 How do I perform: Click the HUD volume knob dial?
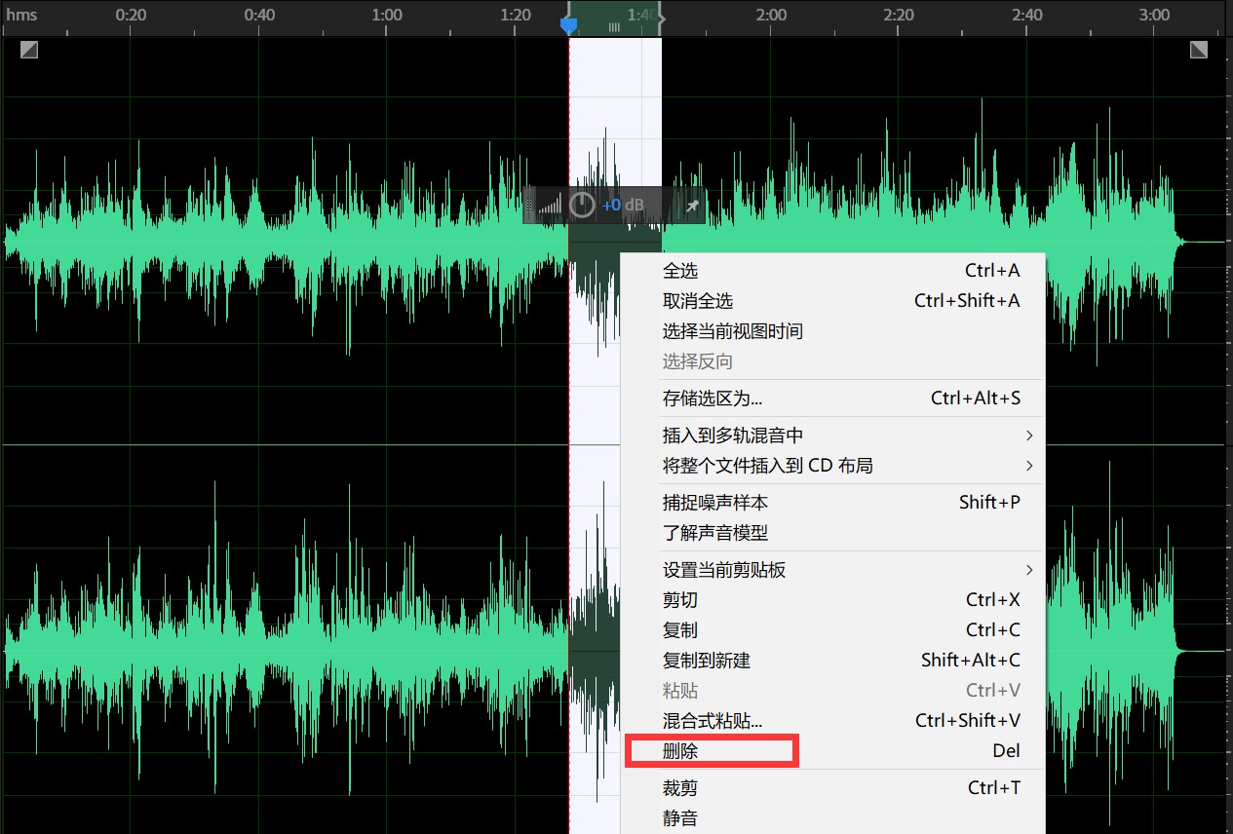pyautogui.click(x=582, y=206)
